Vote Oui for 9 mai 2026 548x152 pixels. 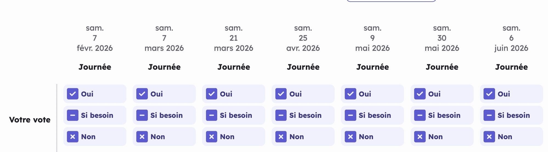pyautogui.click(x=372, y=94)
